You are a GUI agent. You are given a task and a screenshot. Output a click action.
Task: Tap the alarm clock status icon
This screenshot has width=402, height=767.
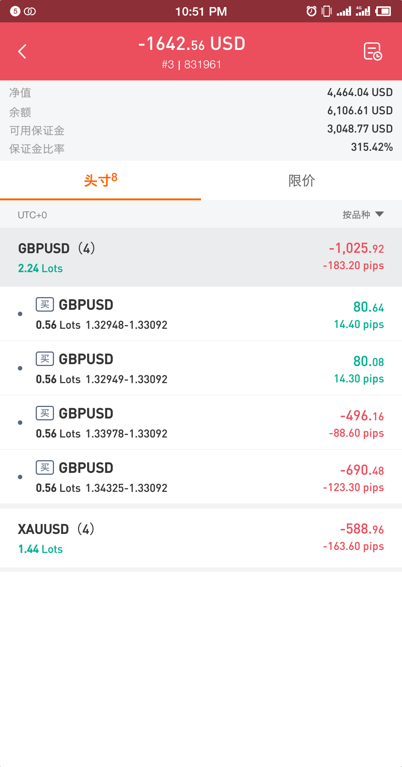311,11
